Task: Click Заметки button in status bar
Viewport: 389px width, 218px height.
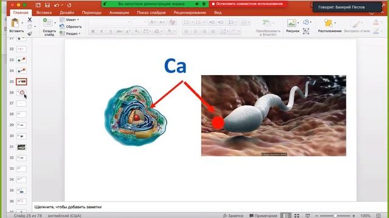Action: pyautogui.click(x=233, y=216)
